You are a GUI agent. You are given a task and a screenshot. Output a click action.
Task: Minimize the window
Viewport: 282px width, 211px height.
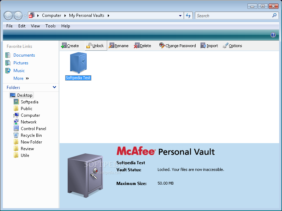pos(252,6)
